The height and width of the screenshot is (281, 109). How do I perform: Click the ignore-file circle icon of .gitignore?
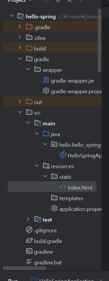click(x=29, y=230)
